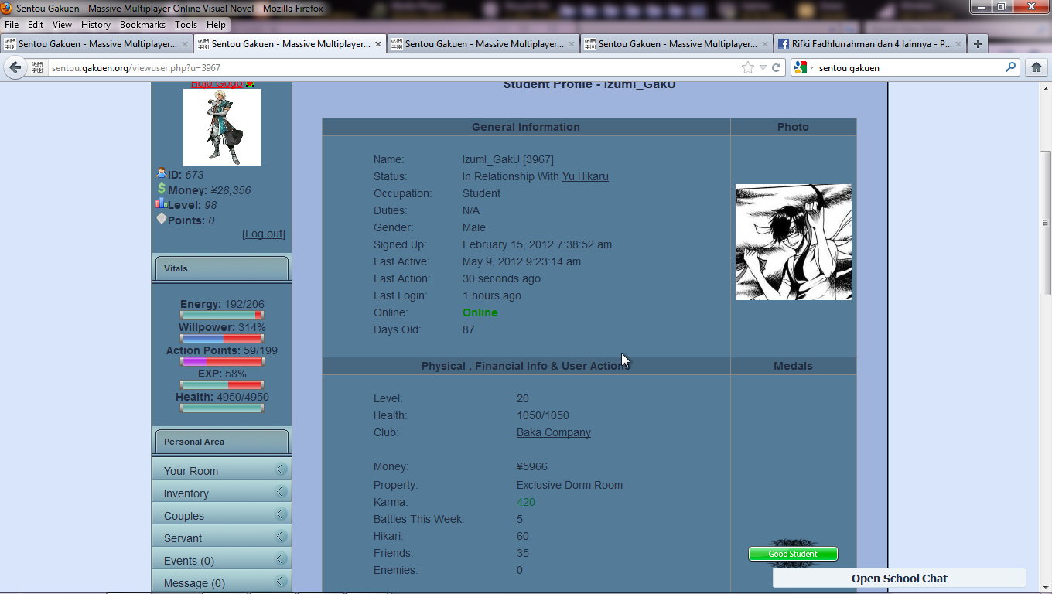This screenshot has height=594, width=1052.
Task: Click the Your Room arrow icon
Action: (x=282, y=469)
